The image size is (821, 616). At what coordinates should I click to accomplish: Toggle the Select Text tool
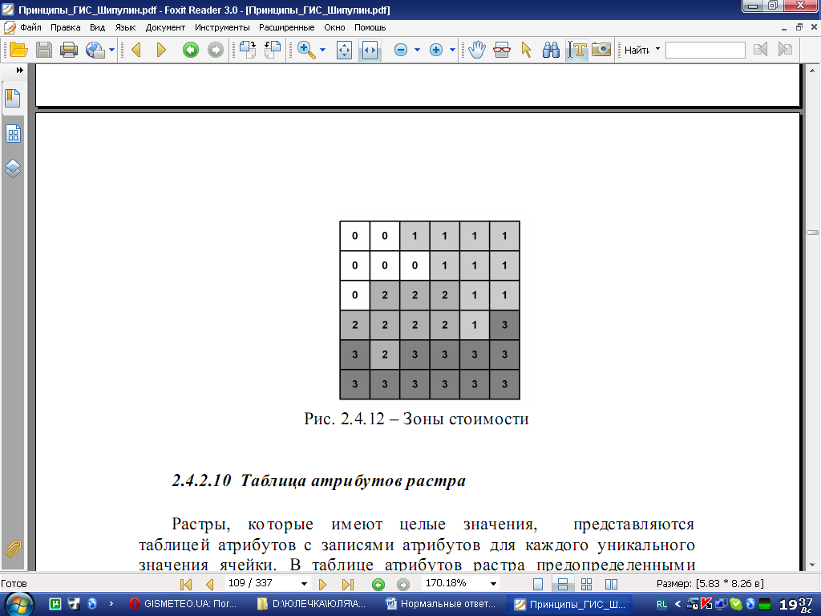tap(577, 50)
